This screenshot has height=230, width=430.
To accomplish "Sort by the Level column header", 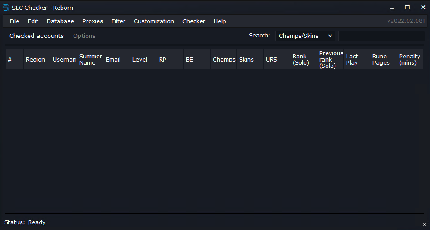I will [x=140, y=60].
